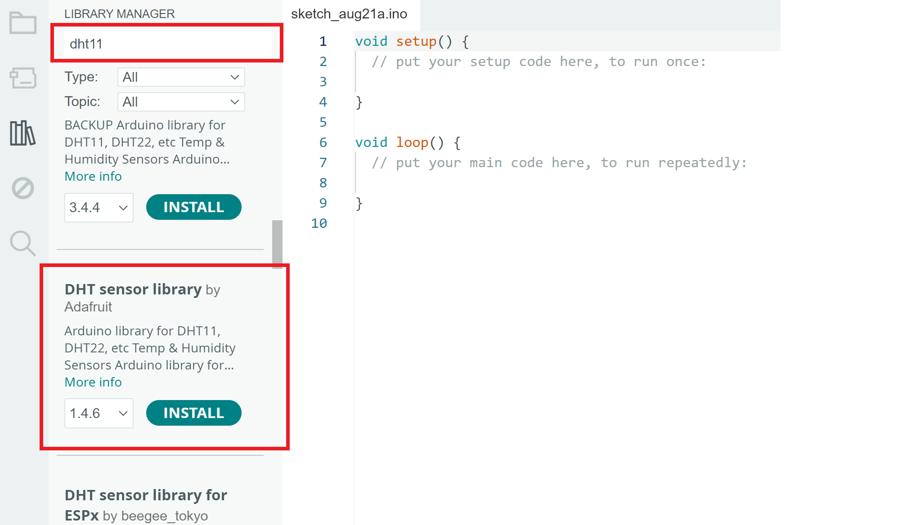Click the void setup() code line
Image resolution: width=902 pixels, height=525 pixels.
click(412, 41)
